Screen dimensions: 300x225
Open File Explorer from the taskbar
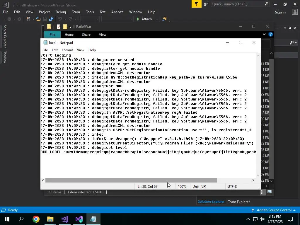pyautogui.click(x=50, y=219)
